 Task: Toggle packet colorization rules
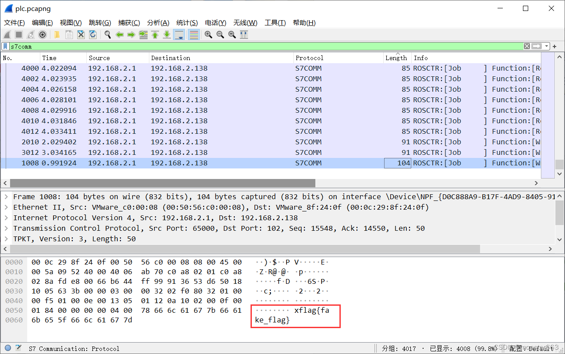[194, 35]
